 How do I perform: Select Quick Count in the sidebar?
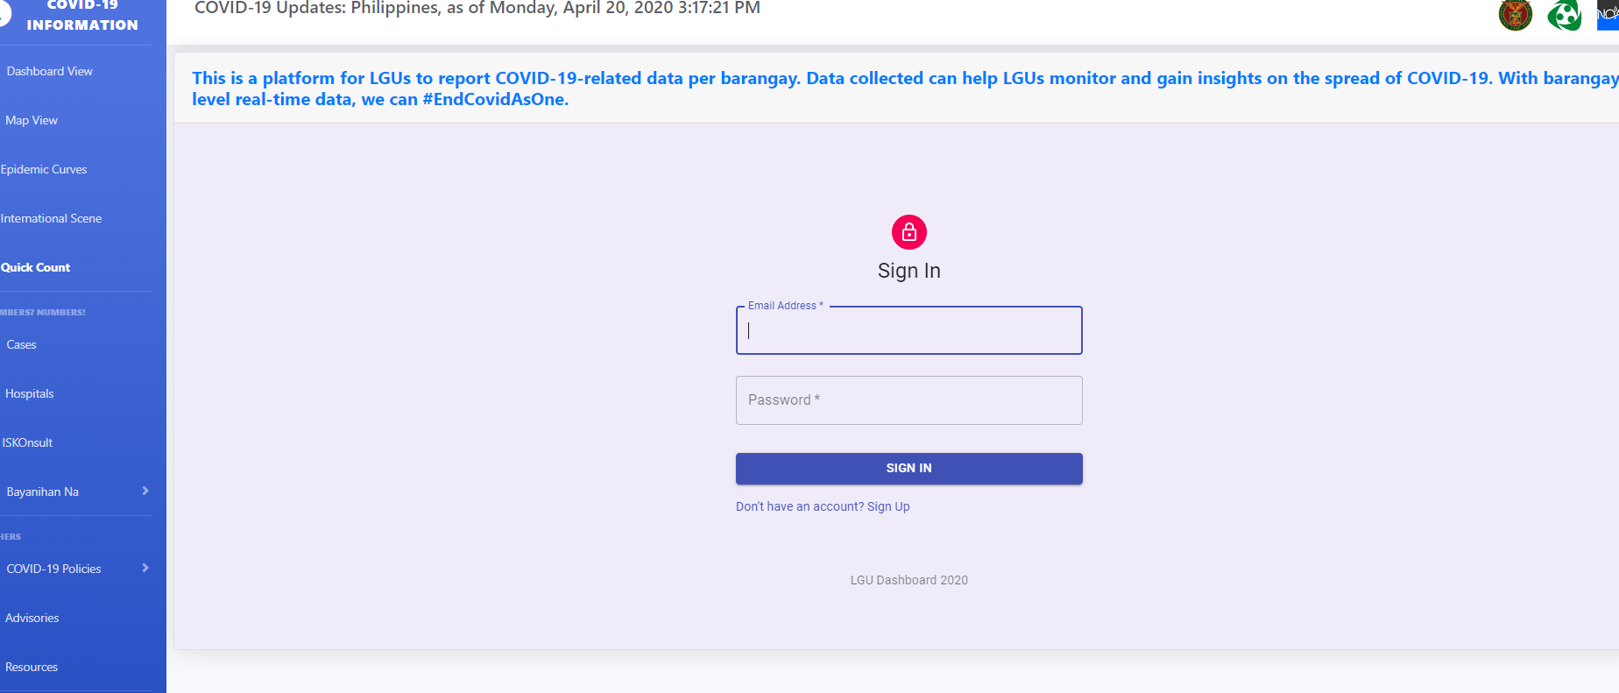click(36, 267)
